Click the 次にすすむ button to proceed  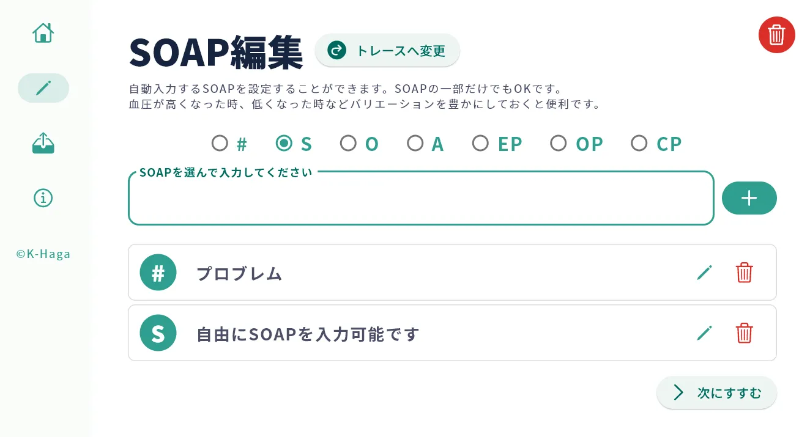click(x=716, y=392)
